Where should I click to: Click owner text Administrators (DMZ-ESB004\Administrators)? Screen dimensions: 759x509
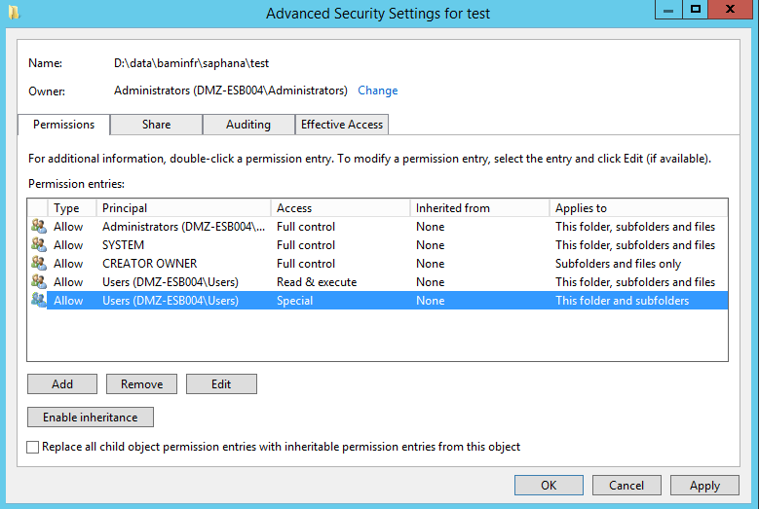[x=230, y=91]
